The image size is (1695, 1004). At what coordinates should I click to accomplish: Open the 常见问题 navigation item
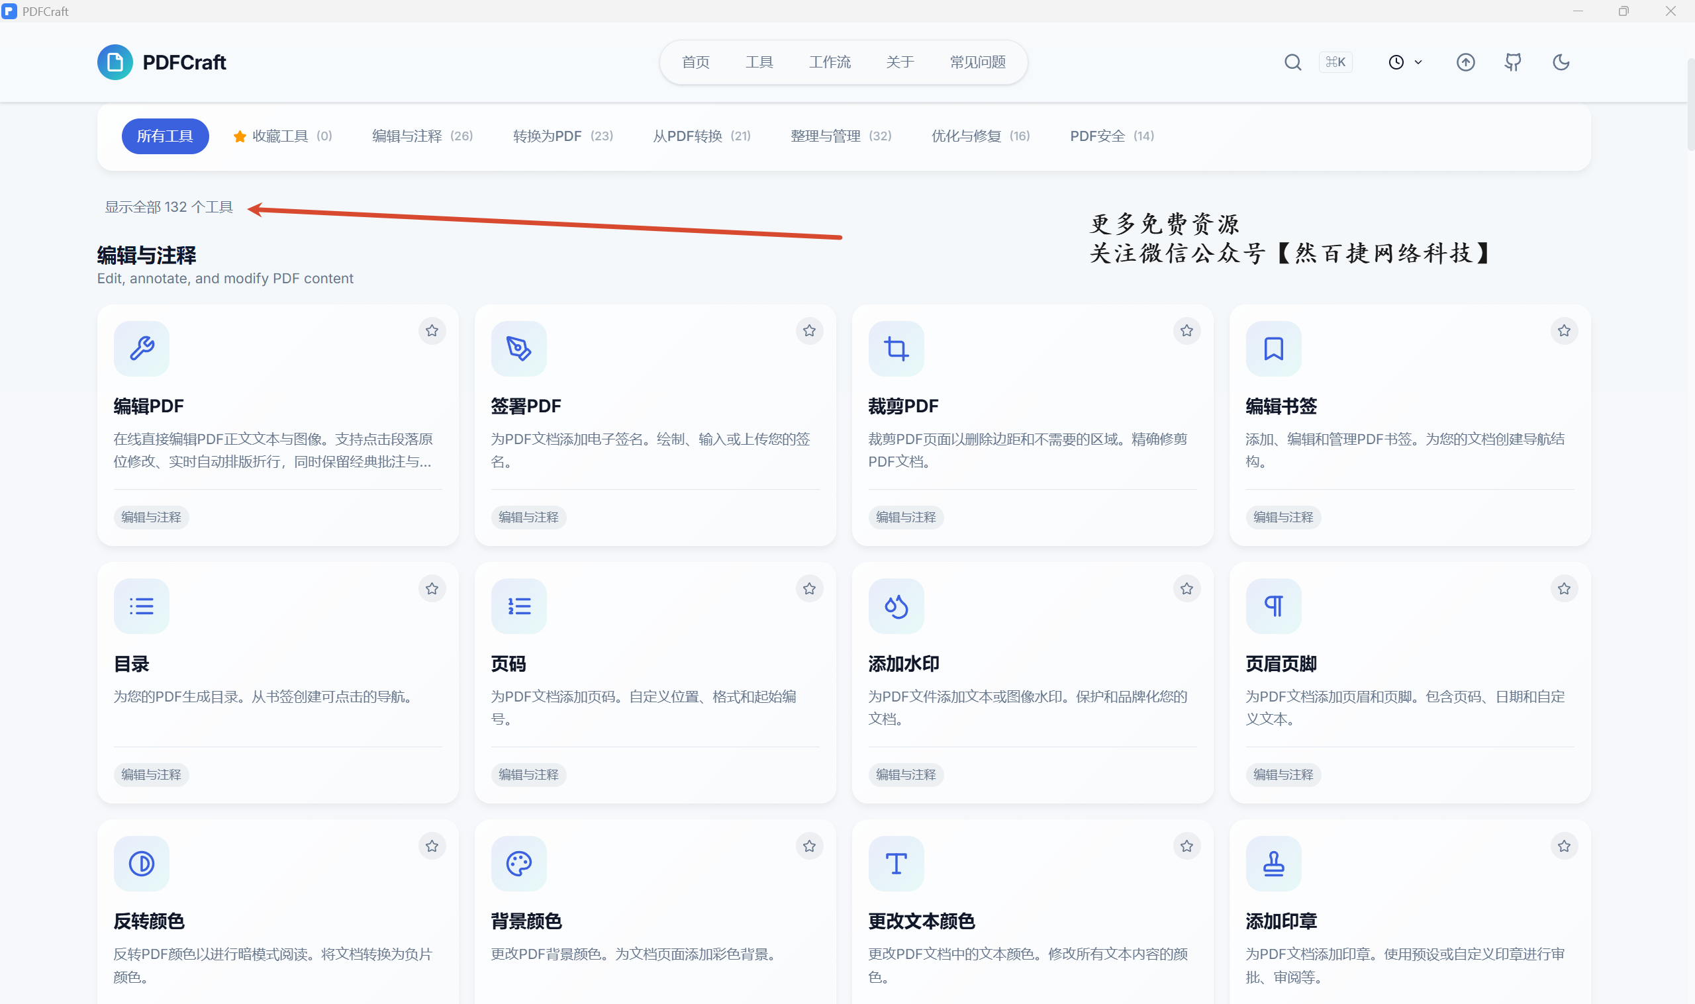[x=977, y=62]
